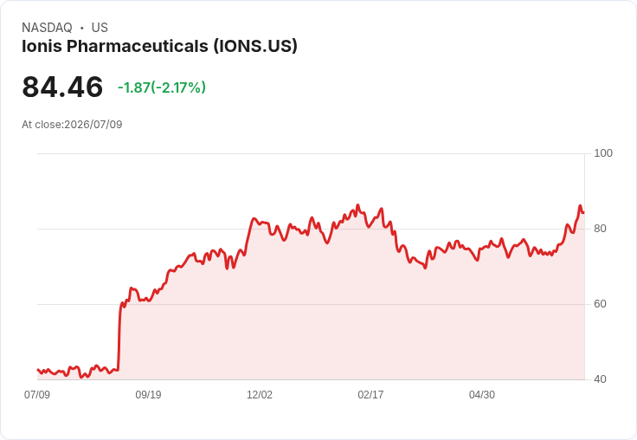The height and width of the screenshot is (440, 637).
Task: Click the -1.87(-2.17%) price change
Action: tap(162, 87)
